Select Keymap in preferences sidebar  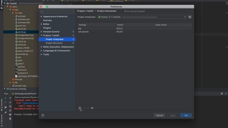(47, 20)
